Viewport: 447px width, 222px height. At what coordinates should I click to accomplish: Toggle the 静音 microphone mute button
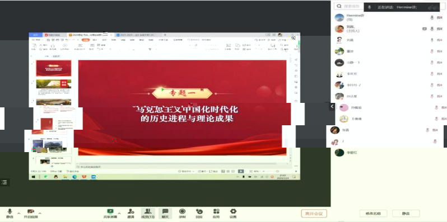pos(10,213)
